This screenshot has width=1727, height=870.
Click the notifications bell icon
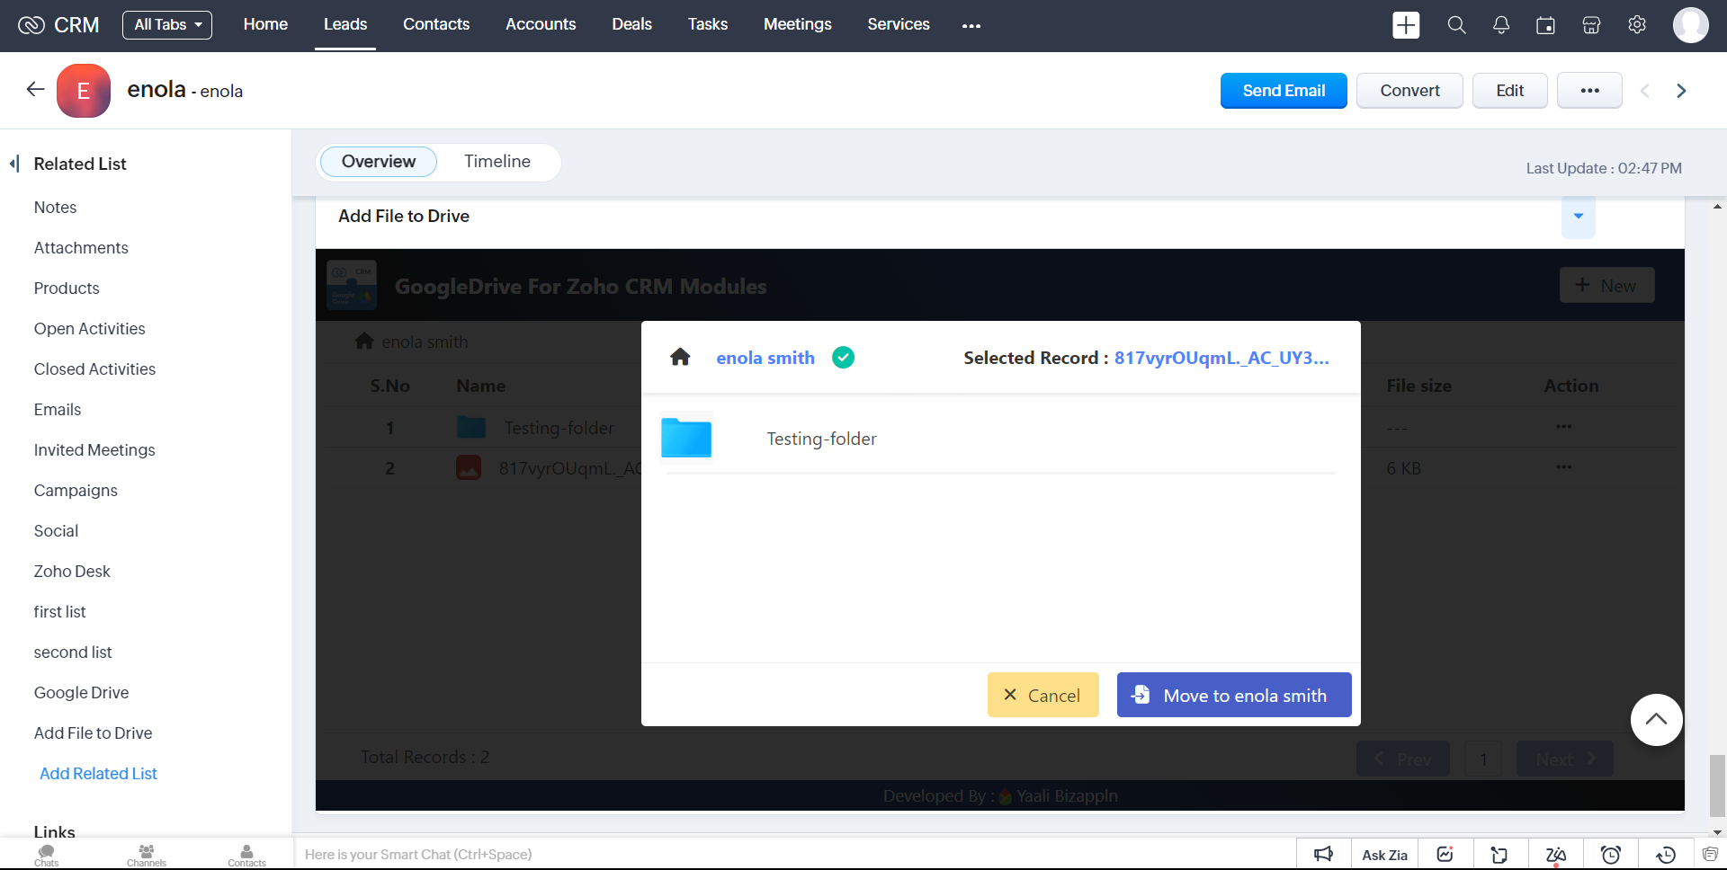(x=1500, y=25)
